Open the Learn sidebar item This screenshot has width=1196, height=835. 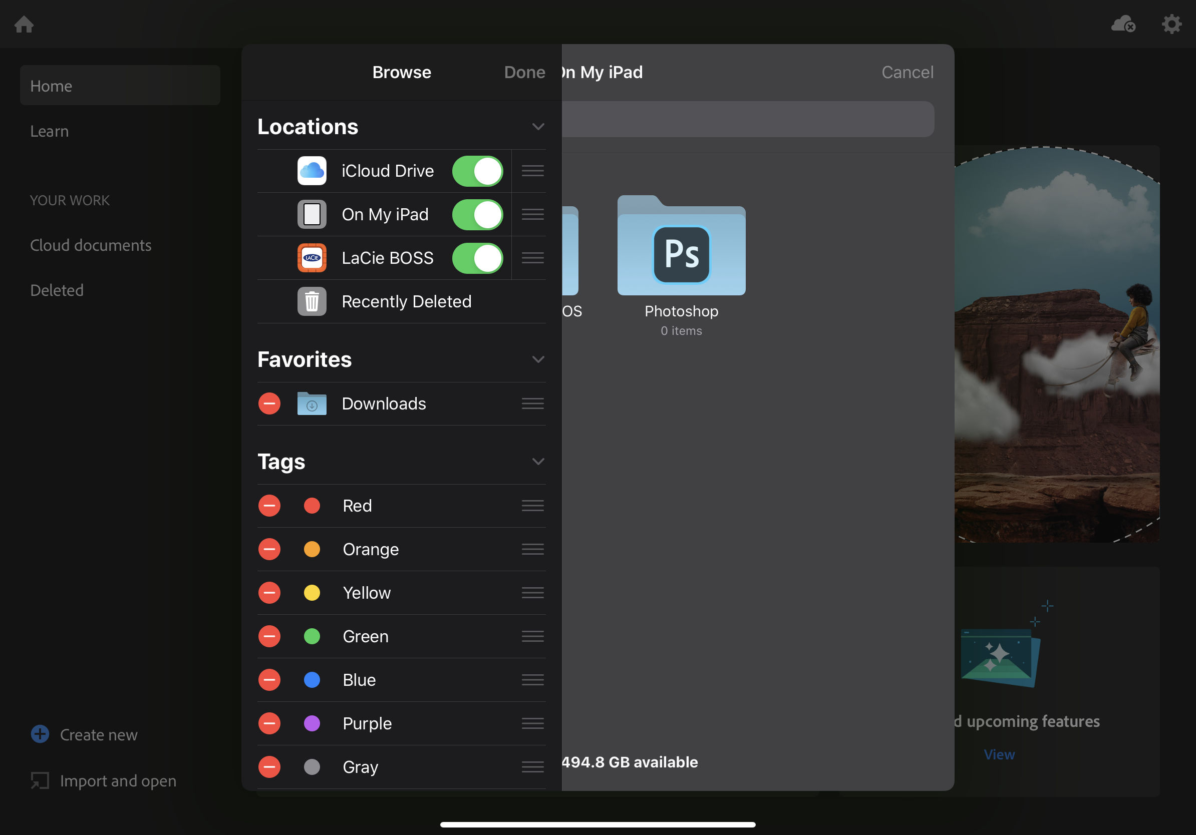pos(50,131)
